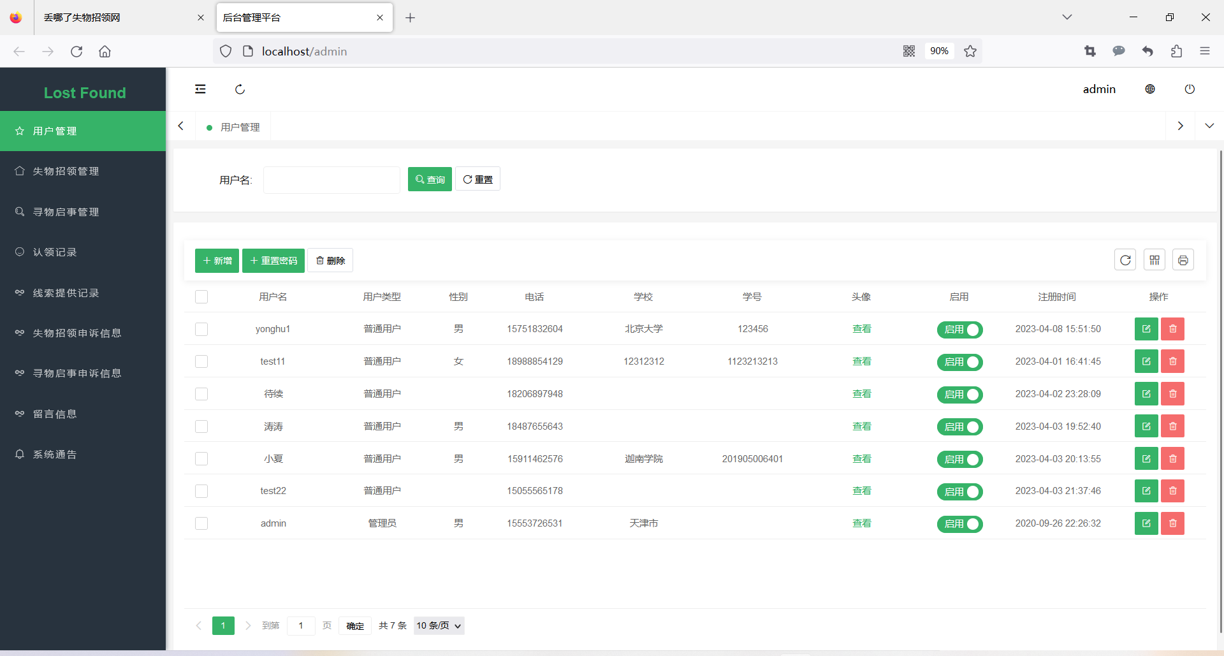Click the 重置密码 button
The image size is (1224, 656).
pyautogui.click(x=273, y=261)
